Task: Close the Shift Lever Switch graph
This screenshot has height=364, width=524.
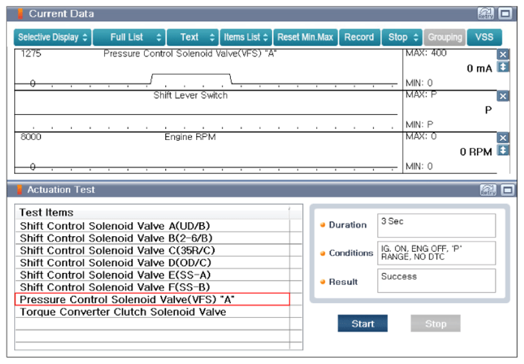Action: tap(503, 96)
